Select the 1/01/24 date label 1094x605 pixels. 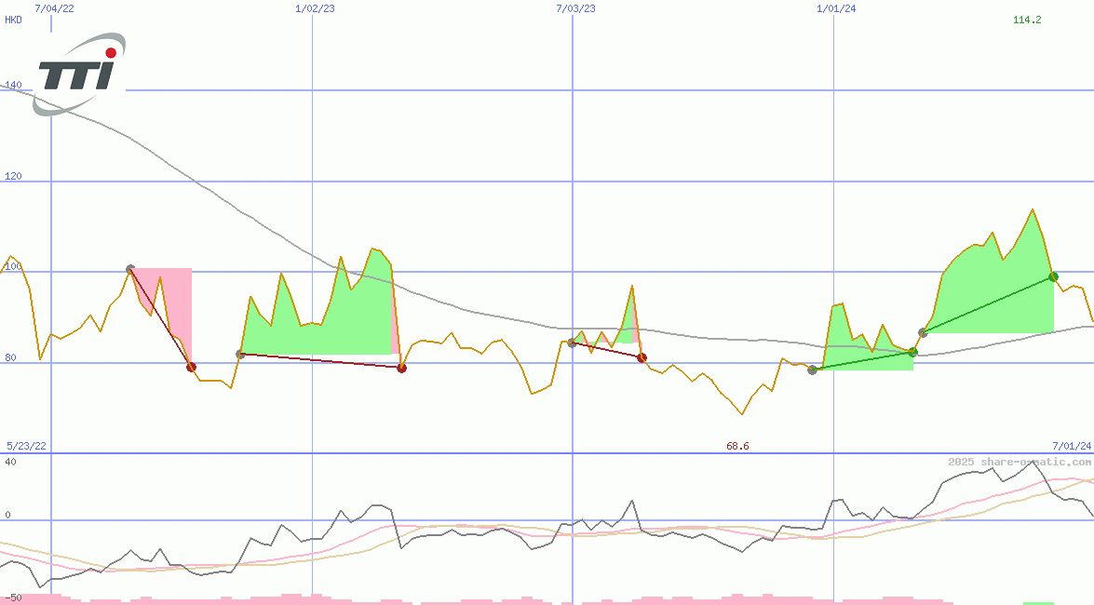pos(836,8)
